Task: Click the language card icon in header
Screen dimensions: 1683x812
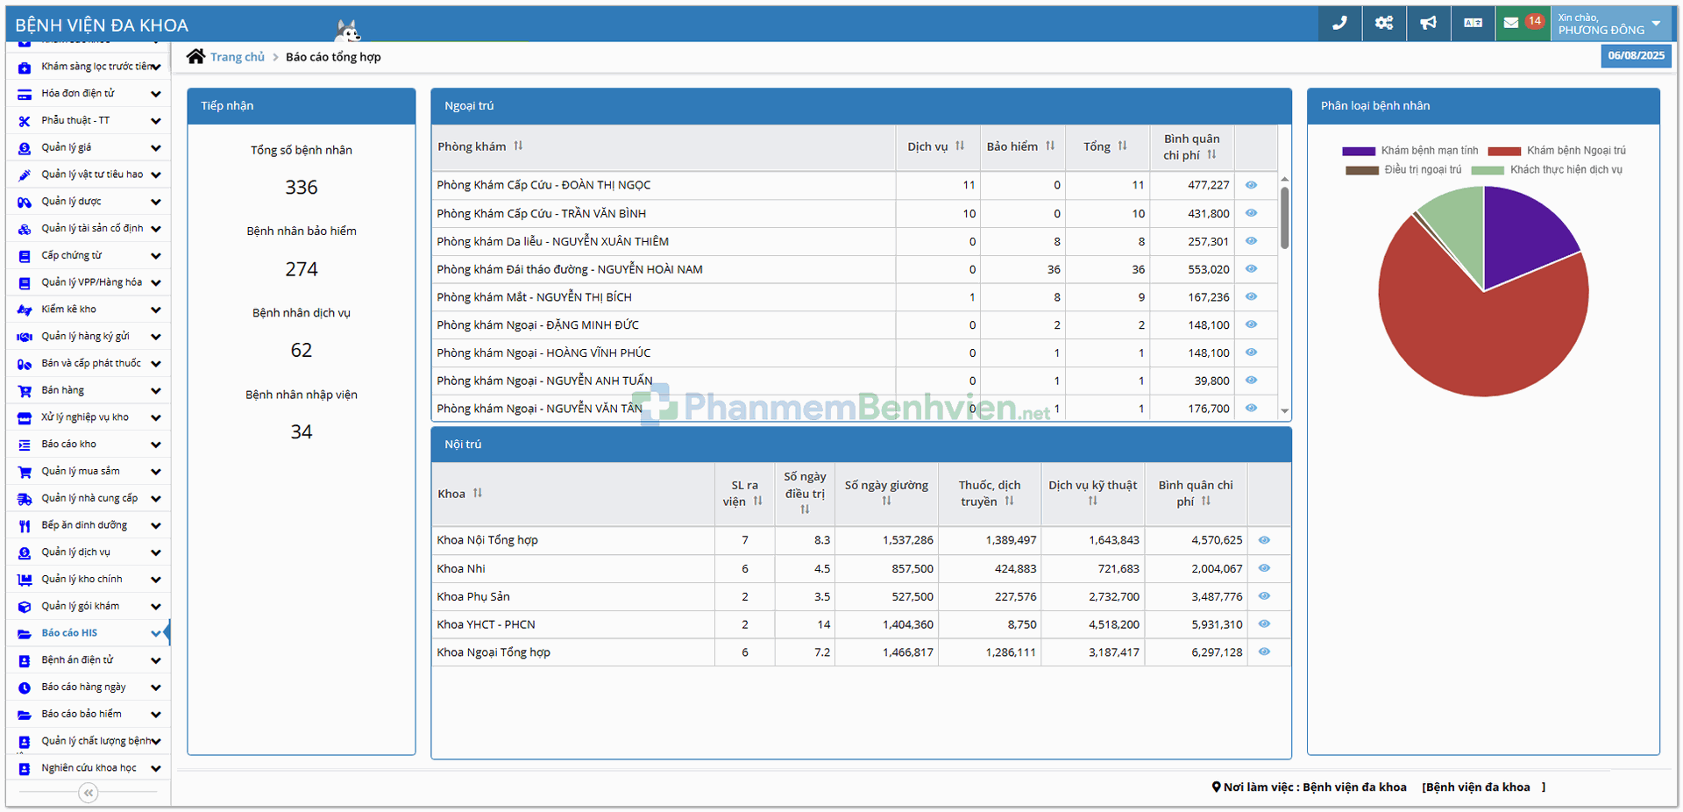Action: (x=1474, y=23)
